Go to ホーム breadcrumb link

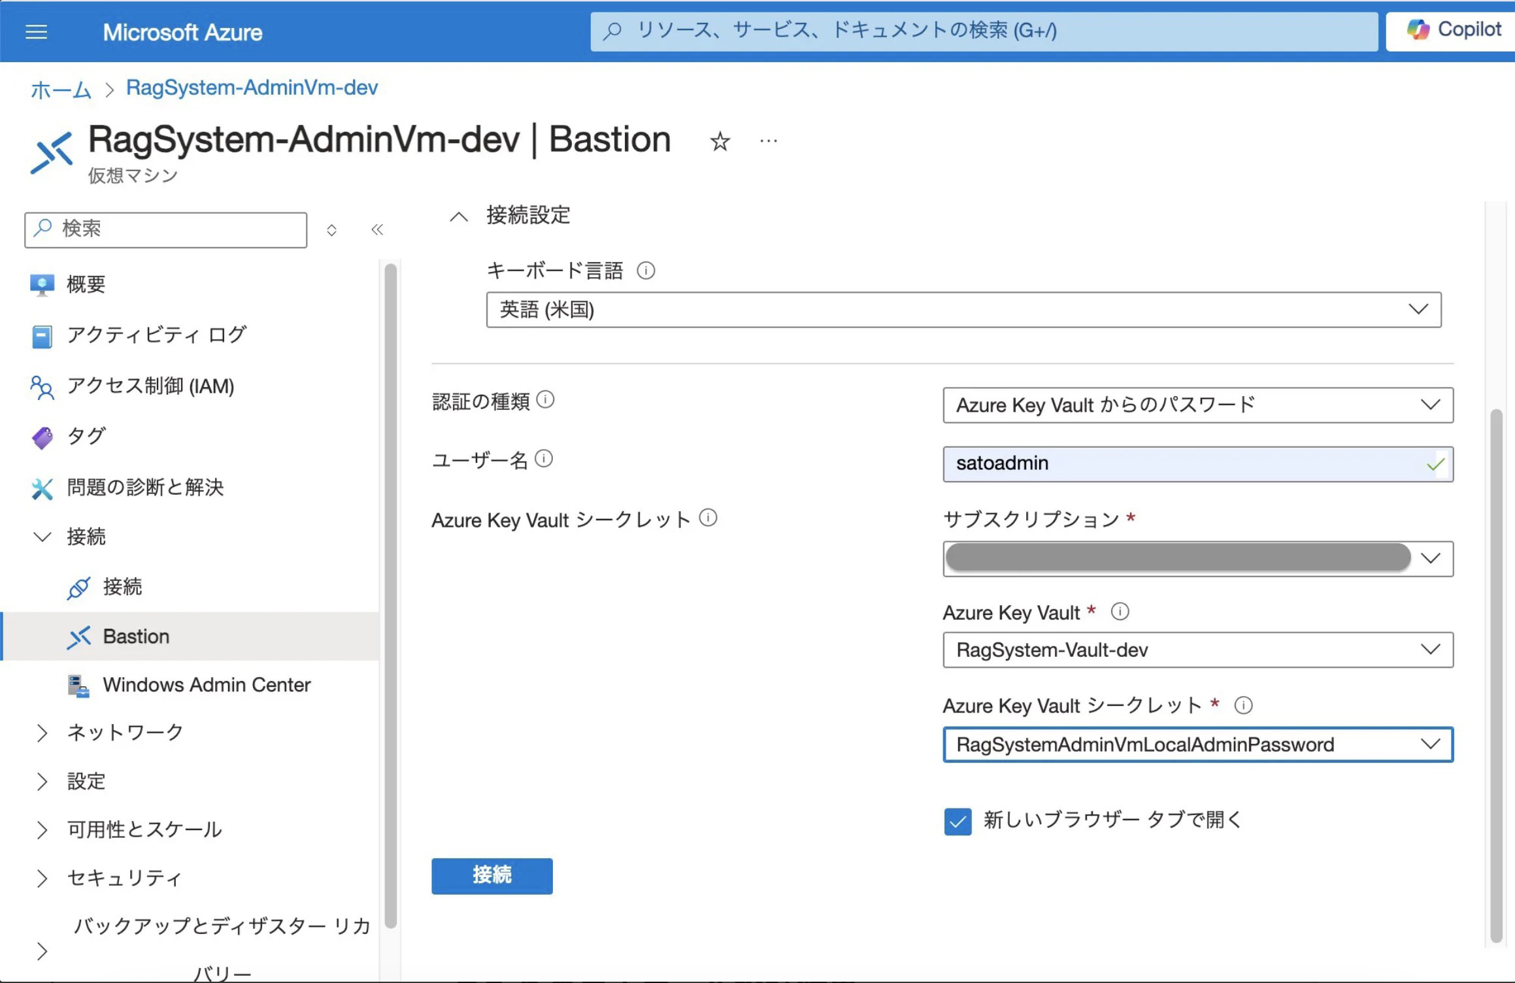(60, 89)
